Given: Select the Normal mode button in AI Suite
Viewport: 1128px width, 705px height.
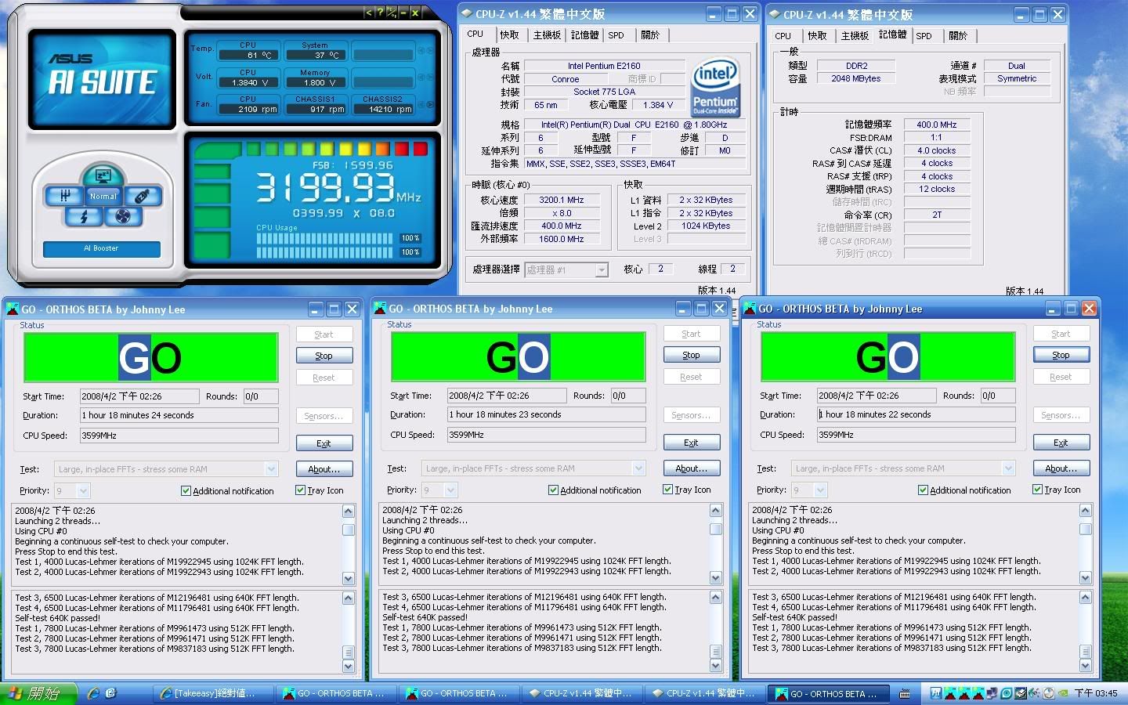Looking at the screenshot, I should tap(103, 196).
